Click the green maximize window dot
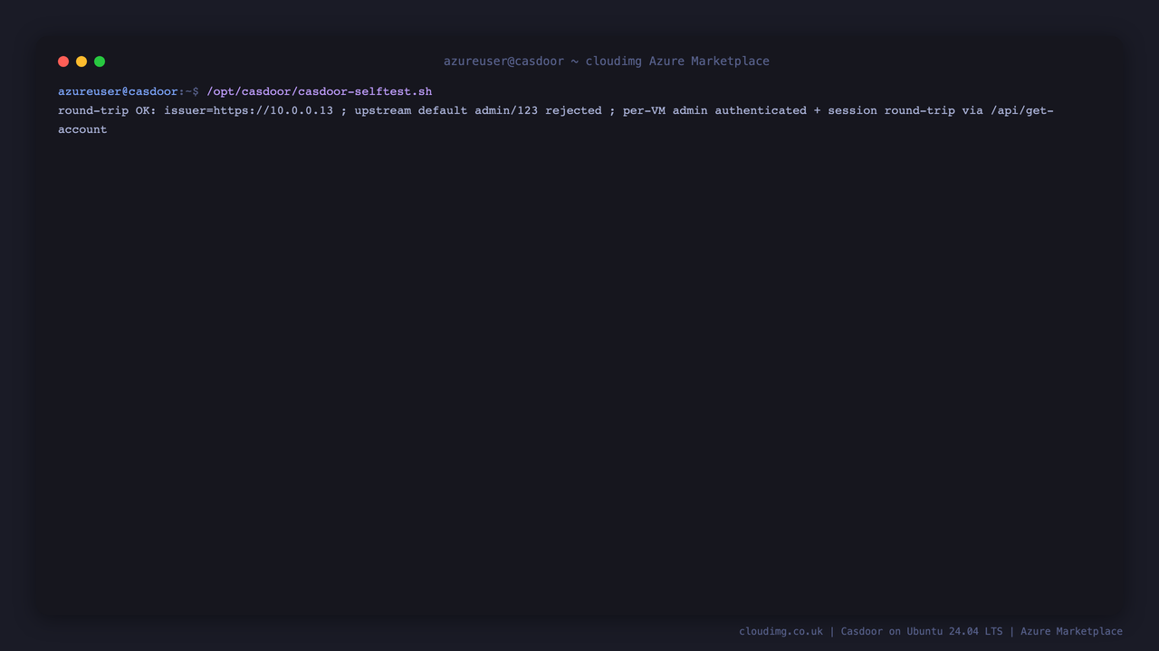This screenshot has height=651, width=1159. (x=100, y=61)
